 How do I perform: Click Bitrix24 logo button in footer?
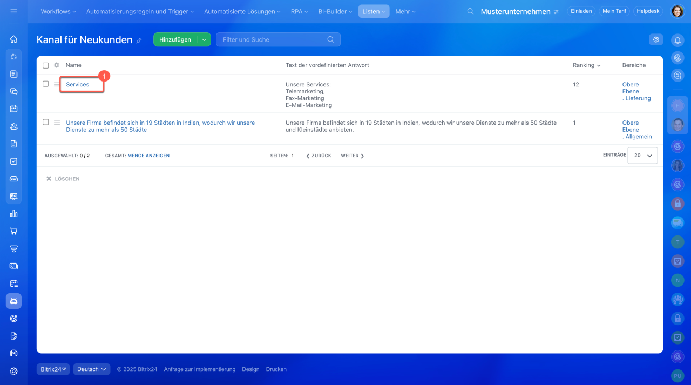(x=53, y=369)
